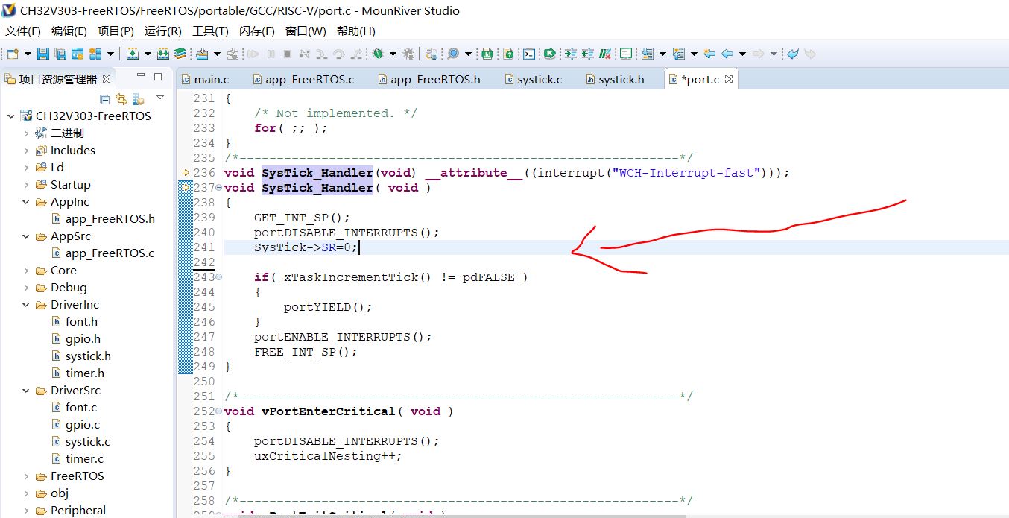Fold the SysTick_Handler function at line 237
The height and width of the screenshot is (518, 1009).
click(218, 188)
